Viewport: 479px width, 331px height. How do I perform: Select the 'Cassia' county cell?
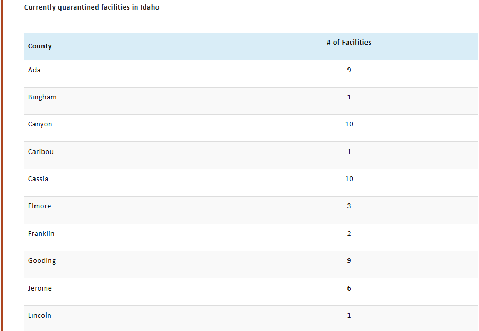[x=38, y=179]
